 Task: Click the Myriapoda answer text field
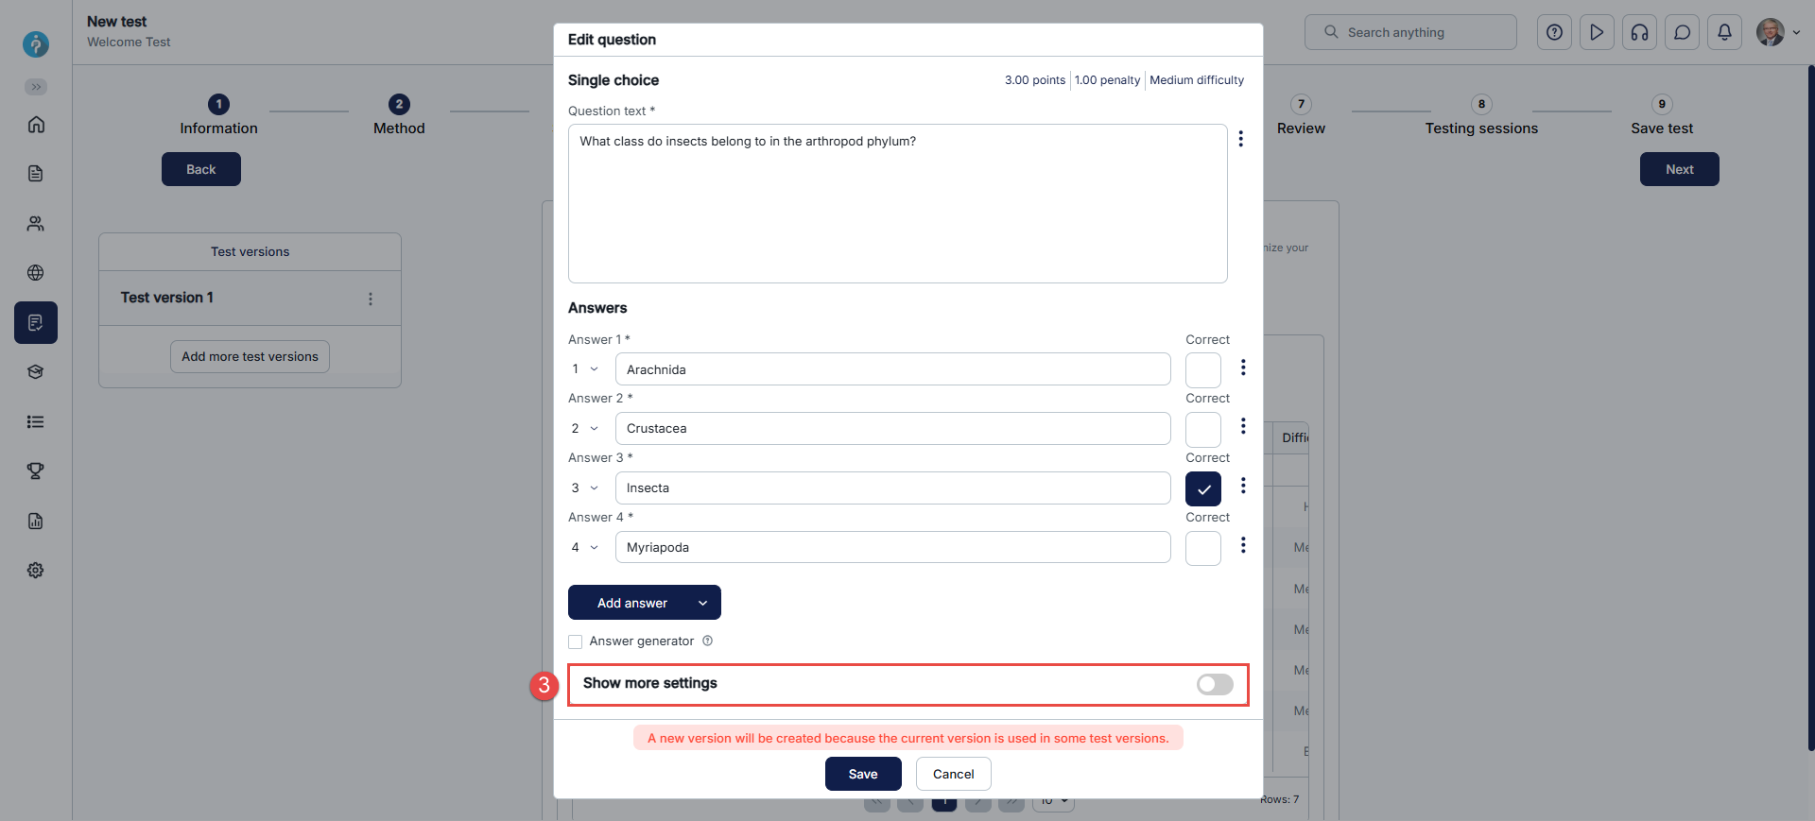coord(892,547)
